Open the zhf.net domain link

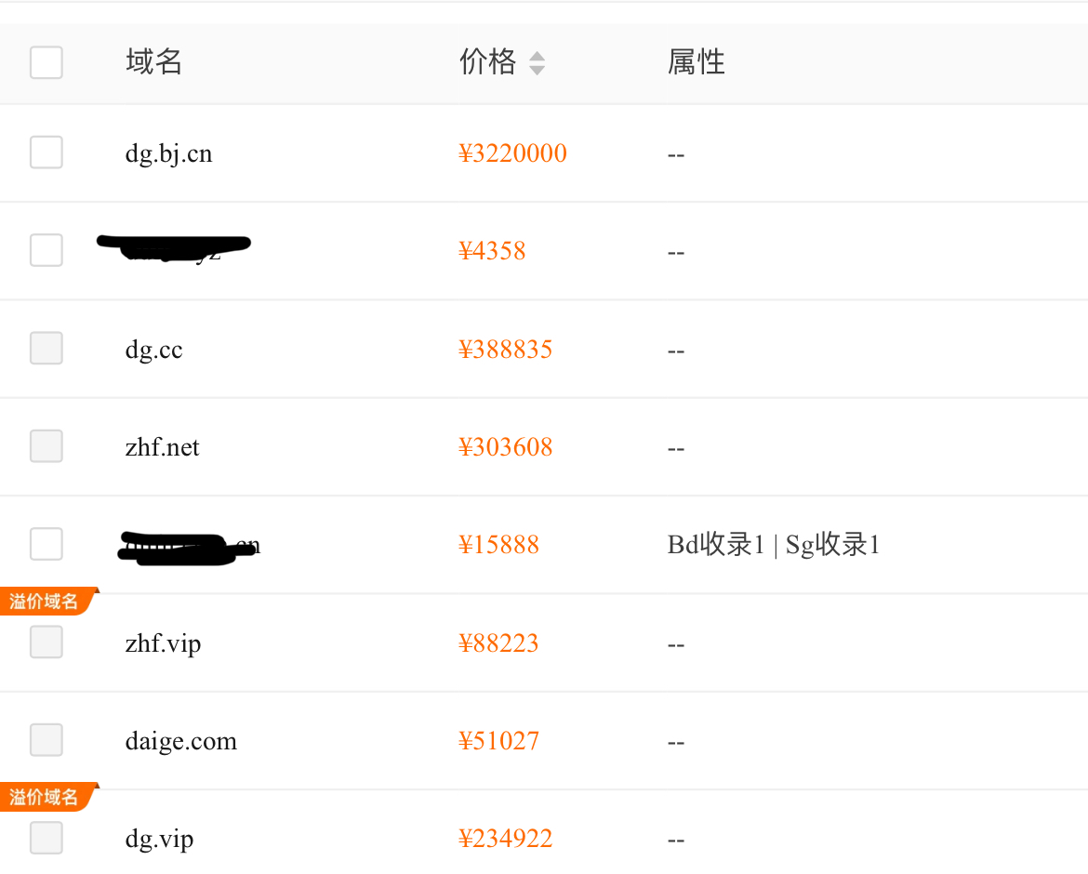162,447
